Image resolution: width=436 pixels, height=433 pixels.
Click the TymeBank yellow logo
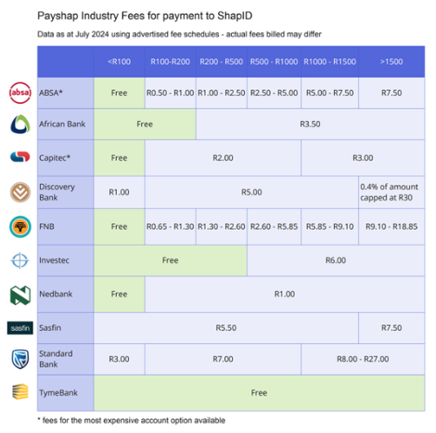[x=20, y=392]
